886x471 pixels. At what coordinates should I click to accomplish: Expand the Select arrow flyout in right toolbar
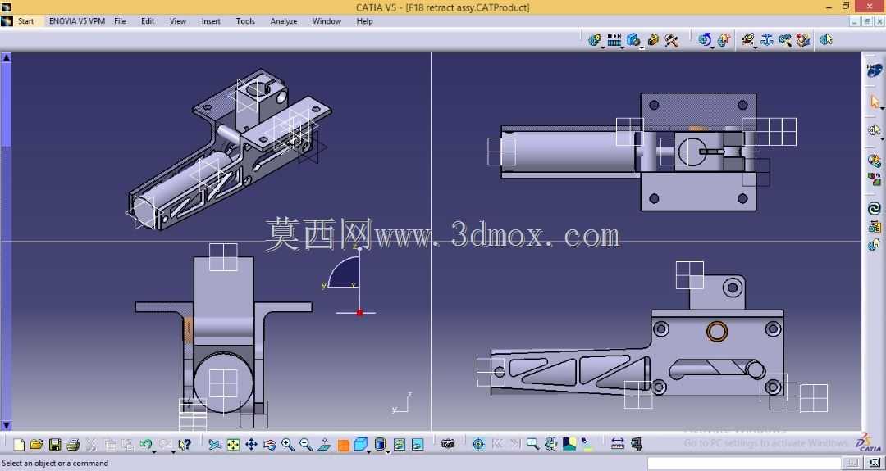point(881,108)
